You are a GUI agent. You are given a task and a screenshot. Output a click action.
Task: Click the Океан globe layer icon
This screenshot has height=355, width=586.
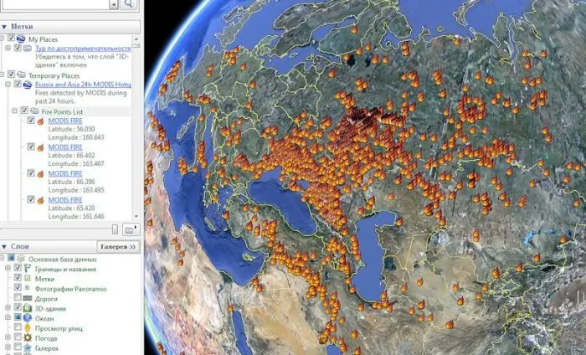[27, 318]
